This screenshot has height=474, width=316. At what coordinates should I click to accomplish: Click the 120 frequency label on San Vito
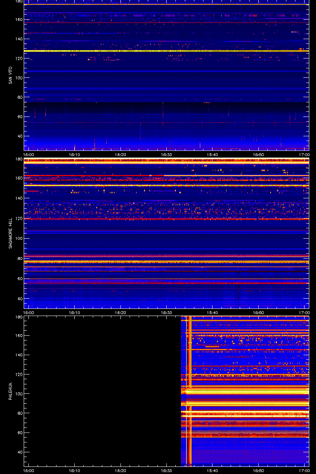pos(19,58)
